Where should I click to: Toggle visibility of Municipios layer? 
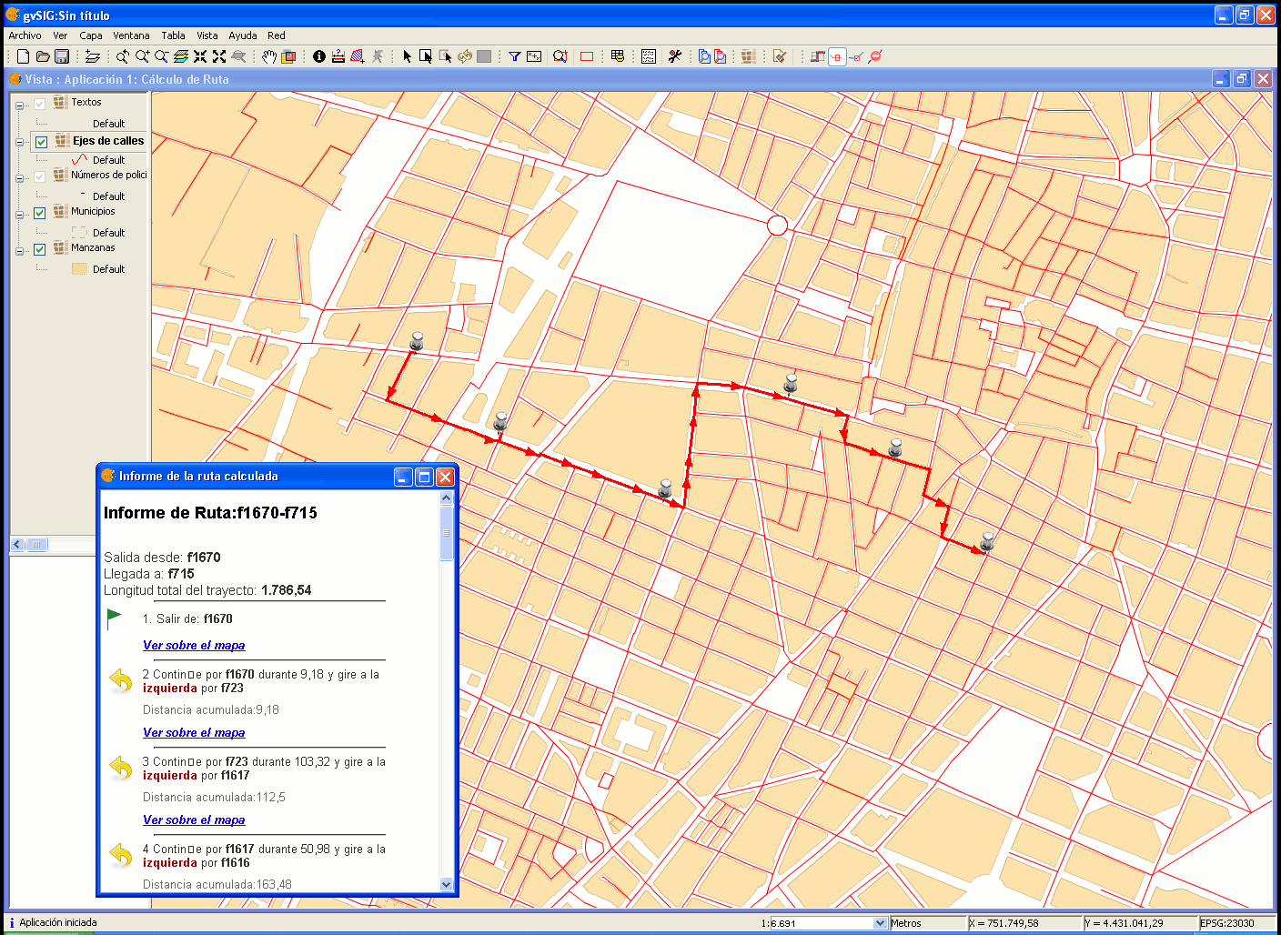(x=39, y=213)
